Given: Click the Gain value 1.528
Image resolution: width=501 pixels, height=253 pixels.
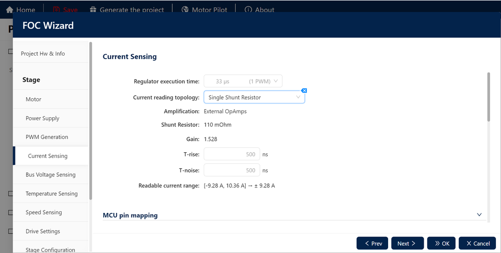Looking at the screenshot, I should point(211,139).
